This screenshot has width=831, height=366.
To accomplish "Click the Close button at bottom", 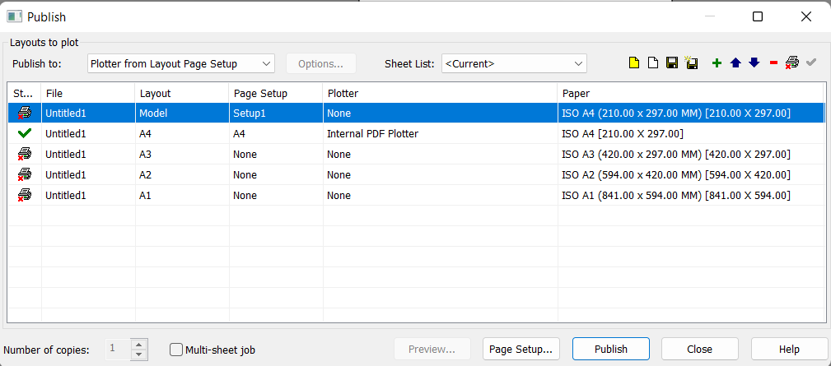I will 699,349.
